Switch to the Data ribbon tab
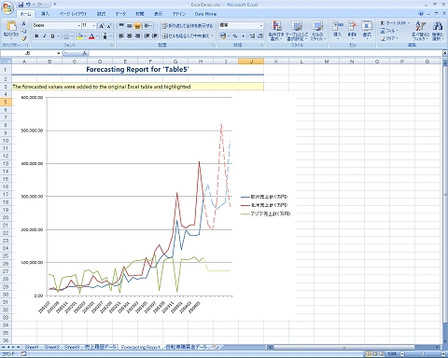 pos(120,14)
